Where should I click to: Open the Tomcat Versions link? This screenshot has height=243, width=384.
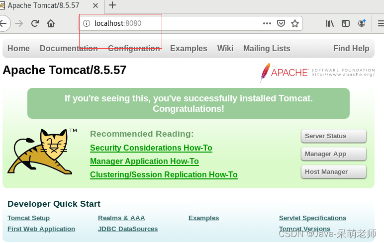point(304,229)
